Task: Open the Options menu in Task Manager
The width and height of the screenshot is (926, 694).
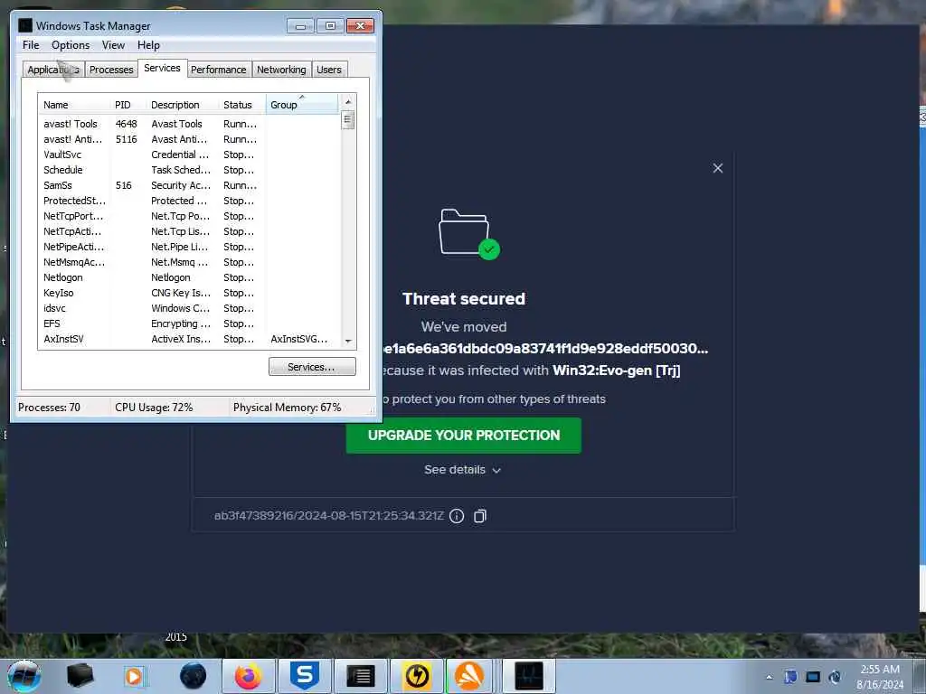Action: tap(71, 45)
